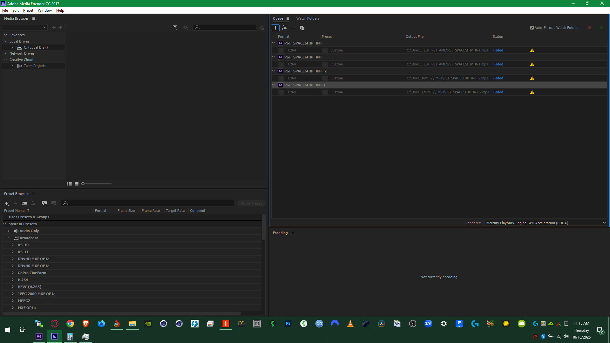Screen dimensions: 610x343
Task: Click the Import Presets icon in Preset Browser
Action: point(44,203)
